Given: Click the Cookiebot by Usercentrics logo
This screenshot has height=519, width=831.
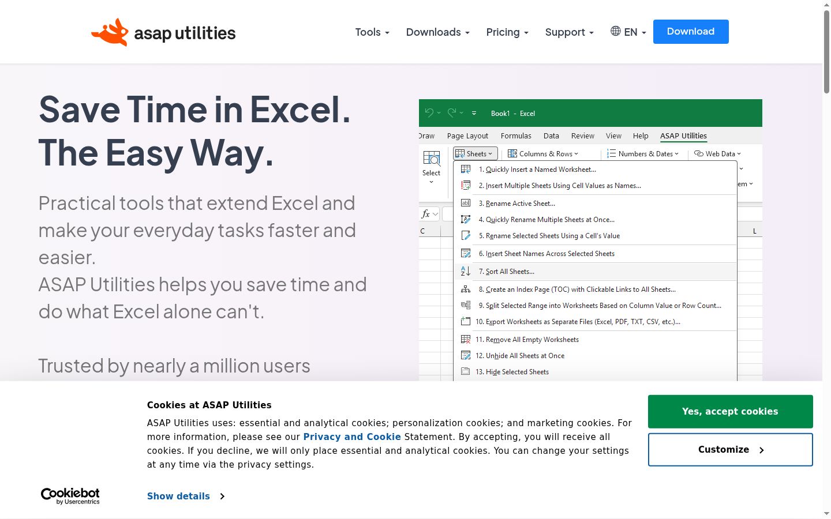Looking at the screenshot, I should tap(70, 496).
